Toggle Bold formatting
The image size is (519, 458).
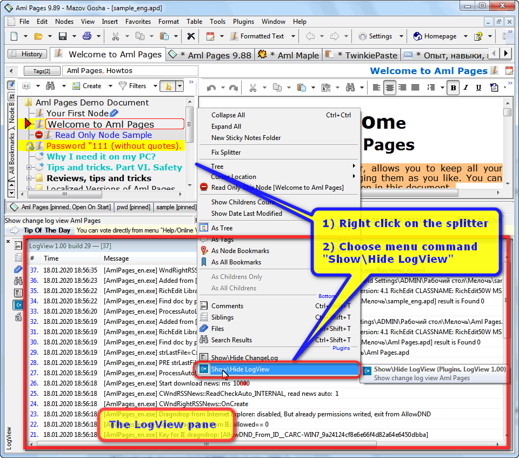point(453,88)
